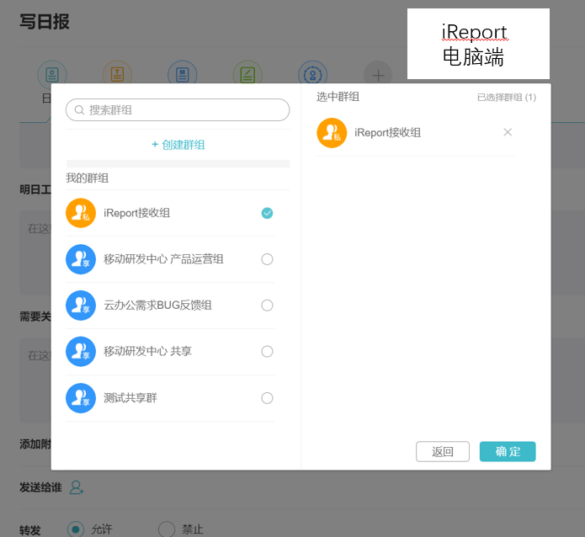Remove iReport接收组 from selected groups
Screen dimensions: 585x537
point(507,132)
